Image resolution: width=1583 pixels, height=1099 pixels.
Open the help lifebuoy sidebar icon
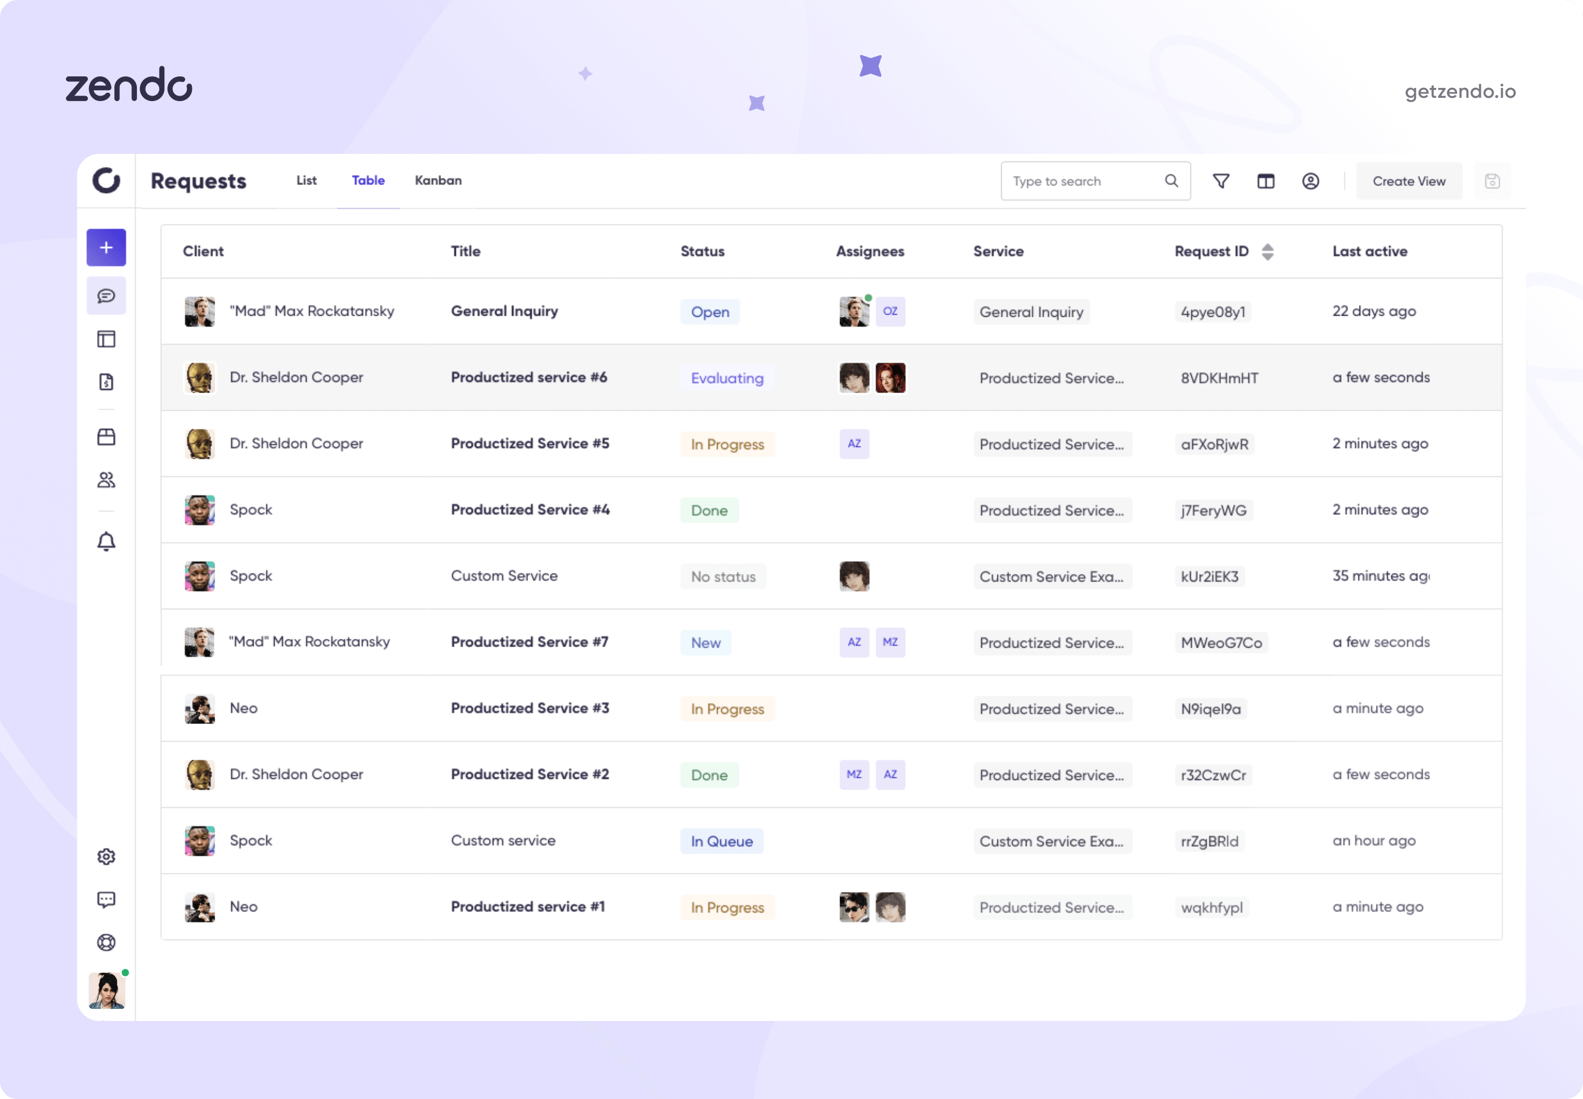[x=106, y=943]
